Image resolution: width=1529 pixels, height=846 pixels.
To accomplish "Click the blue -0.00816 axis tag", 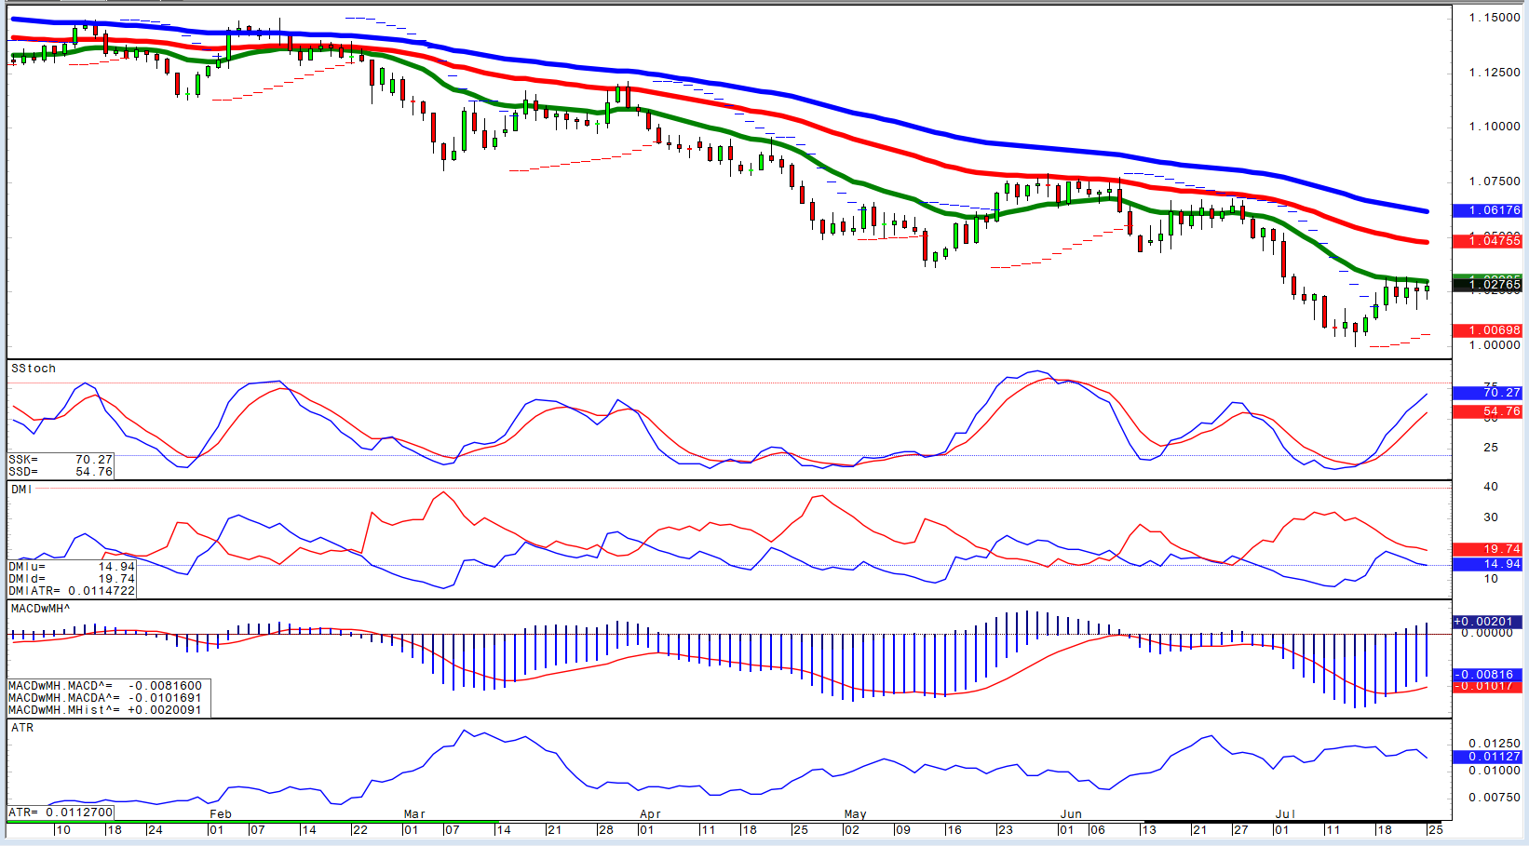I will click(1488, 675).
